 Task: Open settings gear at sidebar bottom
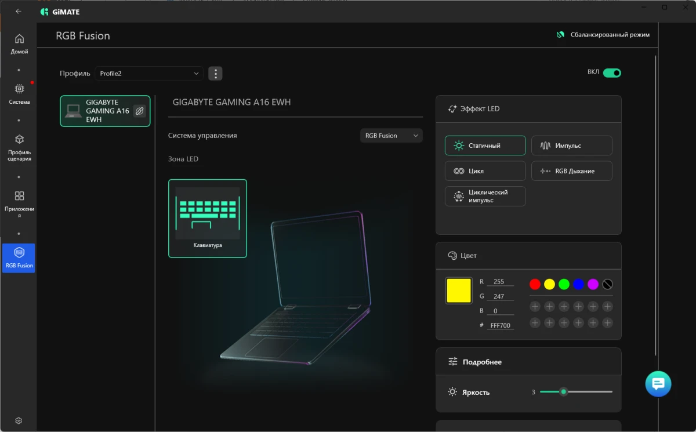[19, 420]
